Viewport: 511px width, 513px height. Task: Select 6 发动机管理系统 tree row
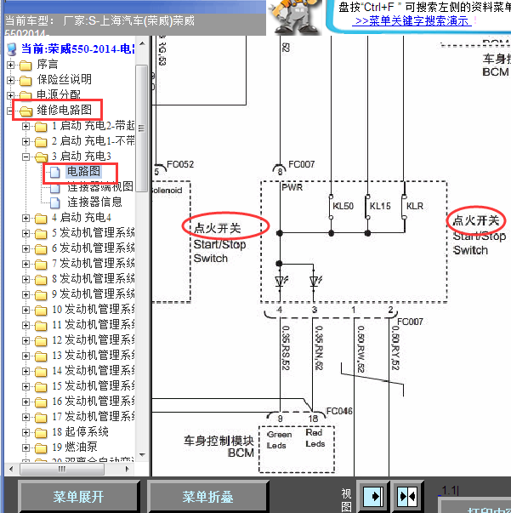pyautogui.click(x=94, y=248)
